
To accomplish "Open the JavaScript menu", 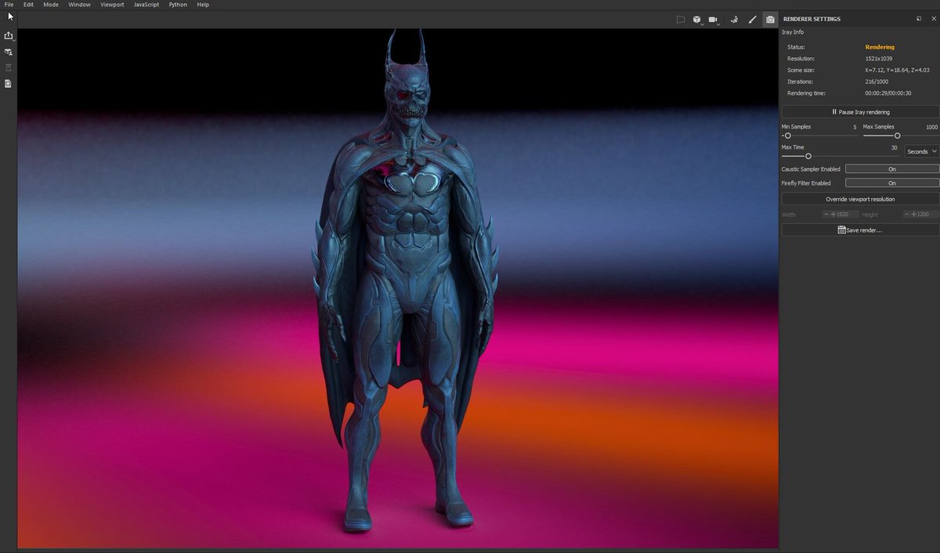I will click(146, 5).
